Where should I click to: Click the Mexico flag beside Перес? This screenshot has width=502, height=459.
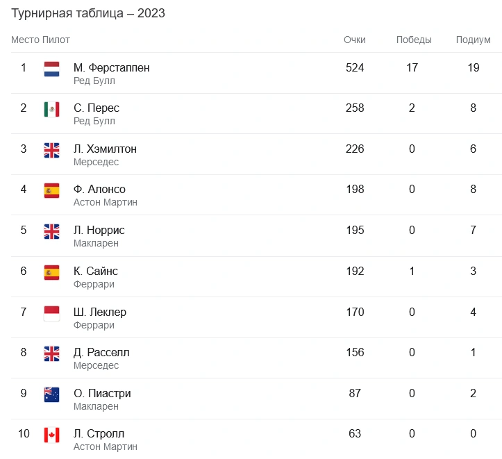coord(51,109)
